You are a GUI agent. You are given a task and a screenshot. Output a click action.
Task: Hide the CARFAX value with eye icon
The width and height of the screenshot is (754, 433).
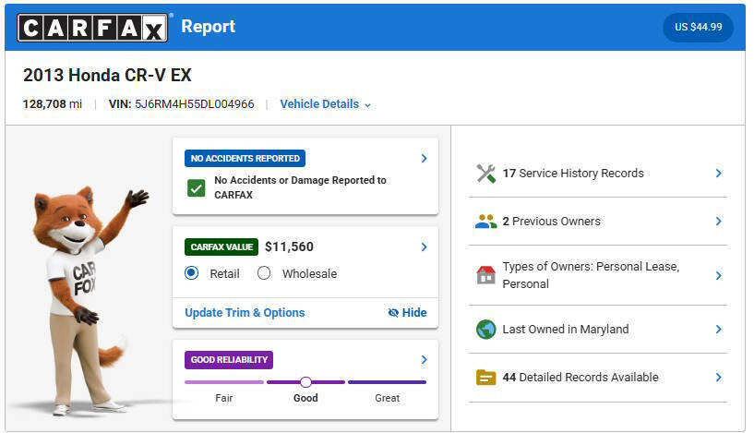tap(407, 313)
